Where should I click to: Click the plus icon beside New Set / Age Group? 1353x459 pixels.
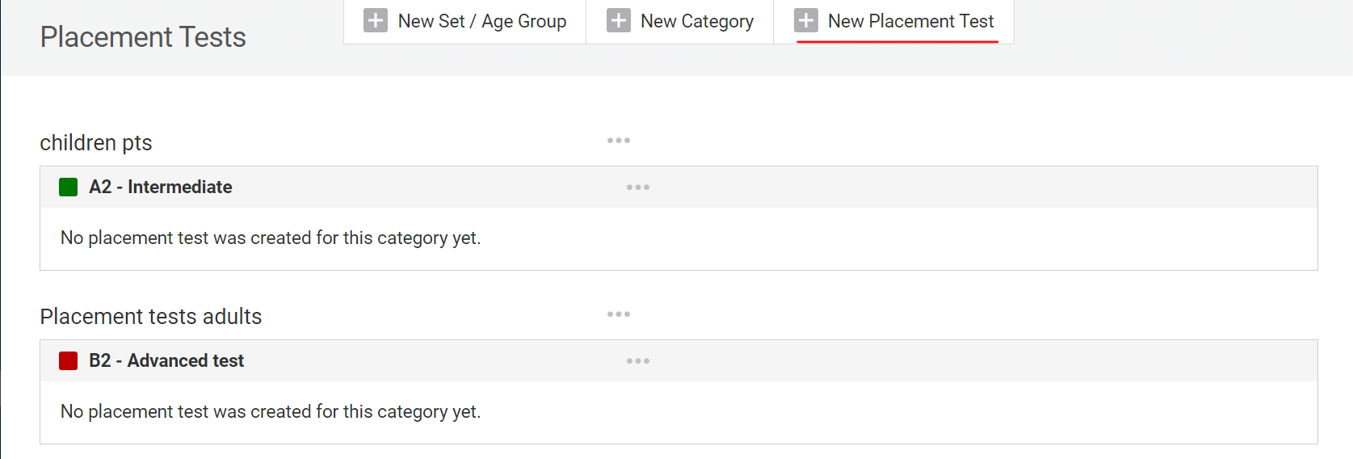coord(376,20)
